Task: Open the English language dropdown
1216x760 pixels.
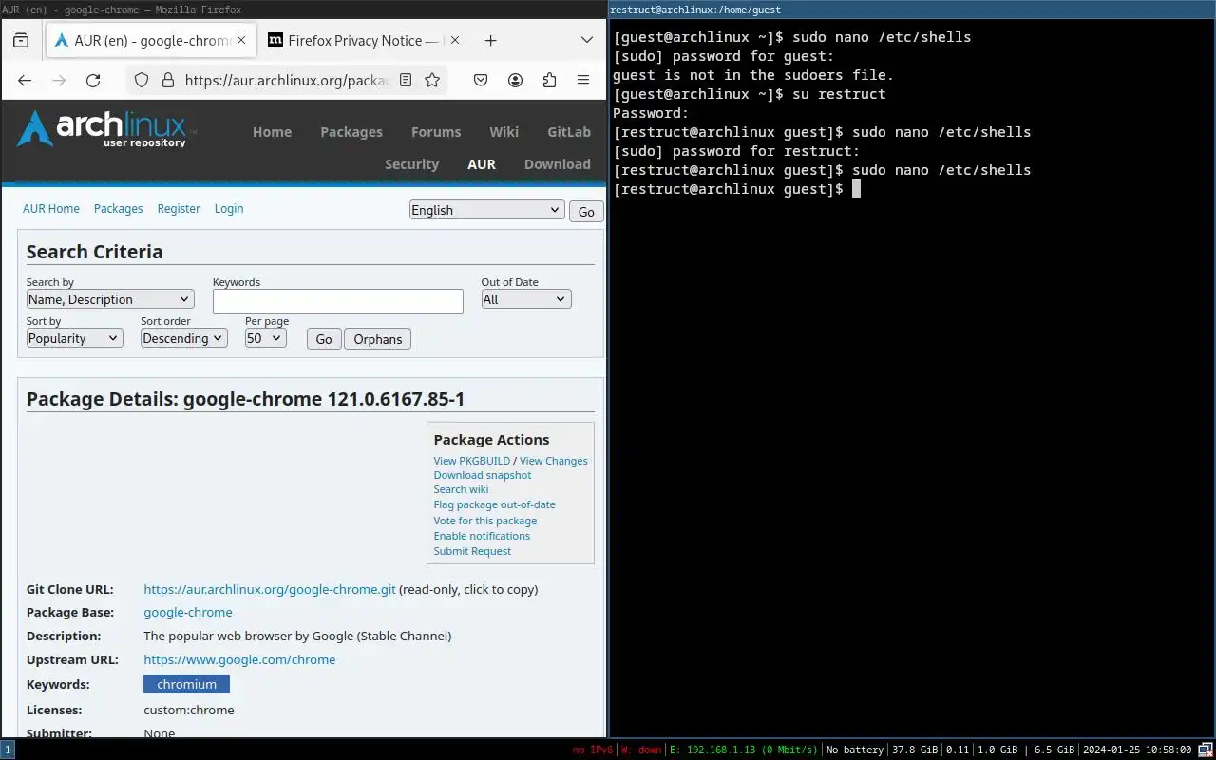Action: [487, 210]
